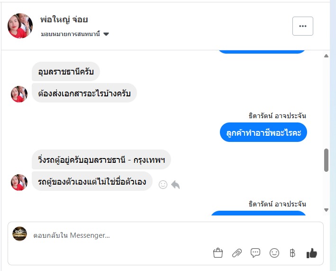336x271 pixels.
Task: Reply to the last customer message arrow
Action: point(175,185)
